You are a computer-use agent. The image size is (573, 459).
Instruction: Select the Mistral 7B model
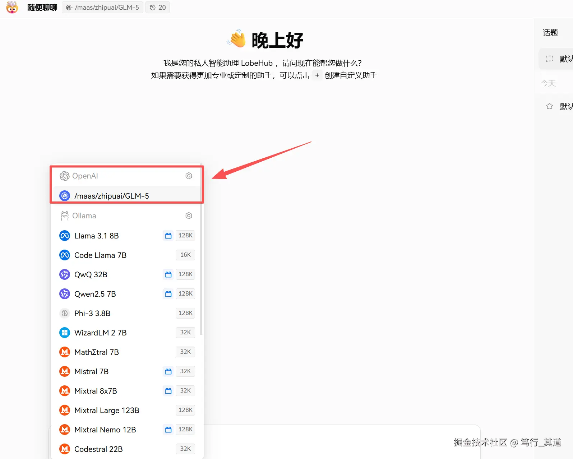pos(127,371)
